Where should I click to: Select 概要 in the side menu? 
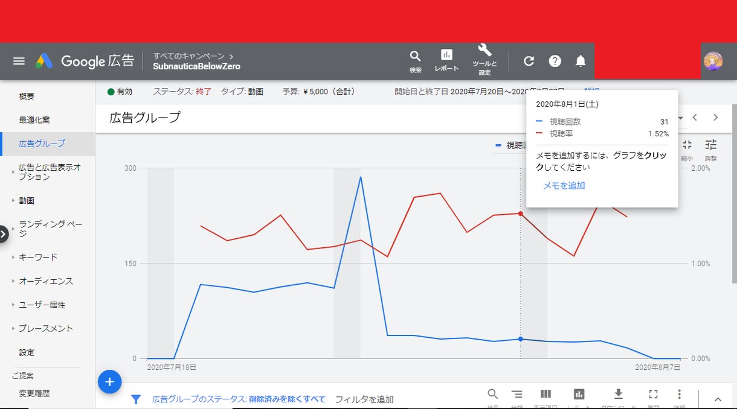(x=27, y=97)
